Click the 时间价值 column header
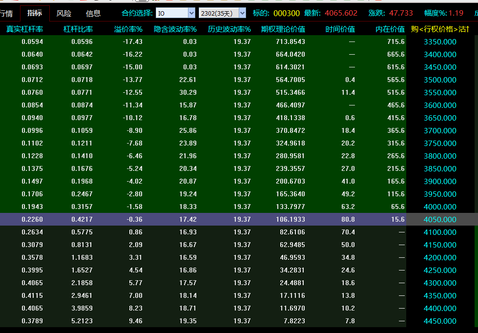This screenshot has width=478, height=333. tap(340, 29)
